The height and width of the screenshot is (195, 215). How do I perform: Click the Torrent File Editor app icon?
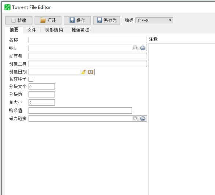(7, 7)
